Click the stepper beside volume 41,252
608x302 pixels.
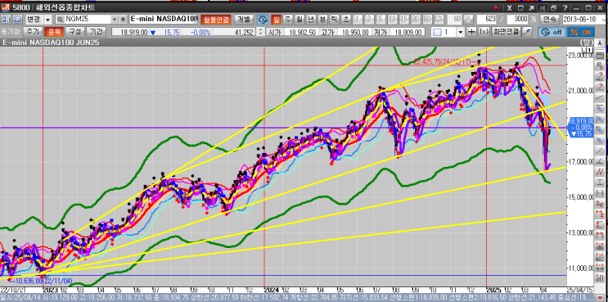[x=260, y=32]
